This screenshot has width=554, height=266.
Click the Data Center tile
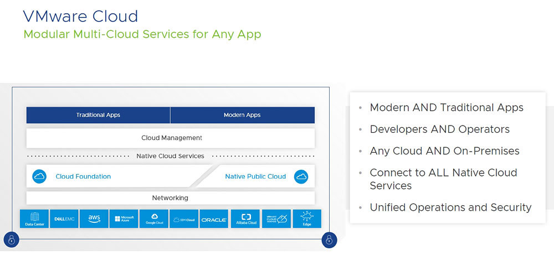[x=34, y=219]
